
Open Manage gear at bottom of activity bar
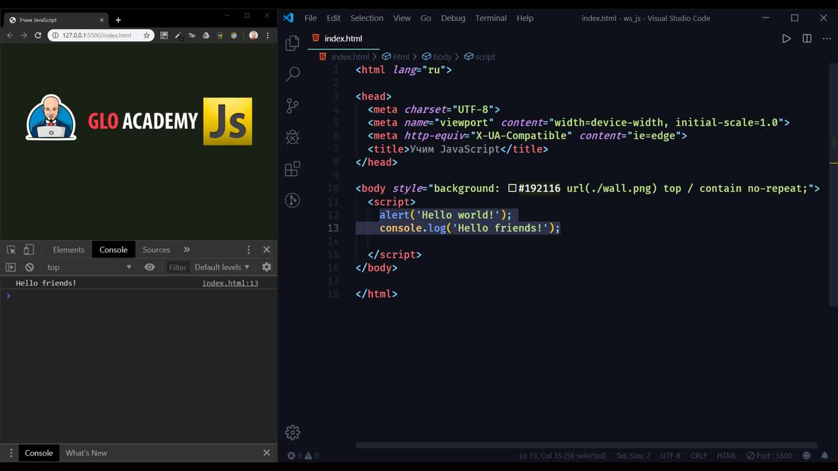click(293, 432)
